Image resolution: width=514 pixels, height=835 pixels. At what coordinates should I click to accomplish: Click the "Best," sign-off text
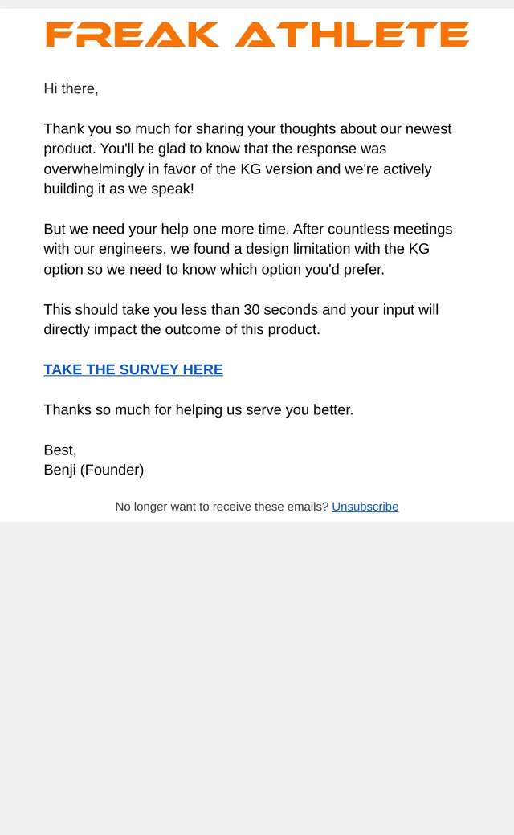click(x=60, y=450)
